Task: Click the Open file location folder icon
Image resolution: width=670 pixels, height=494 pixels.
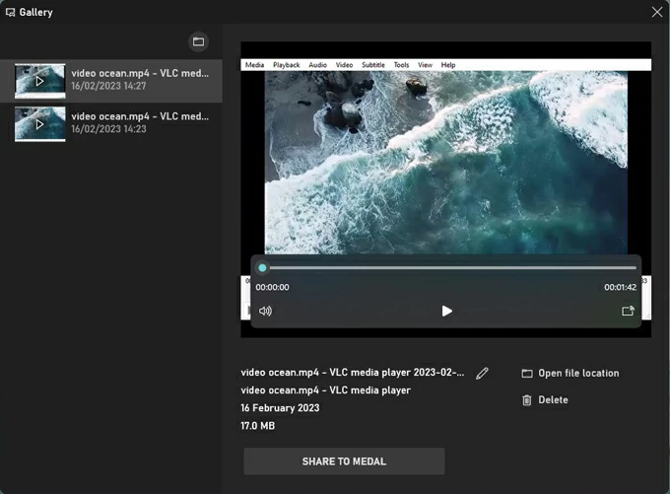Action: coord(527,374)
